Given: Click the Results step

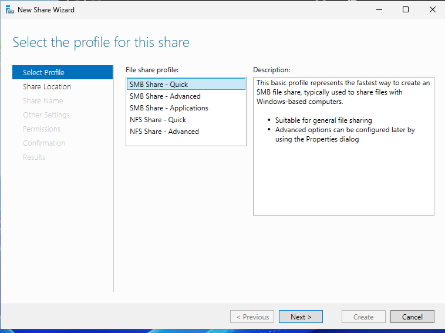Looking at the screenshot, I should coord(62,157).
